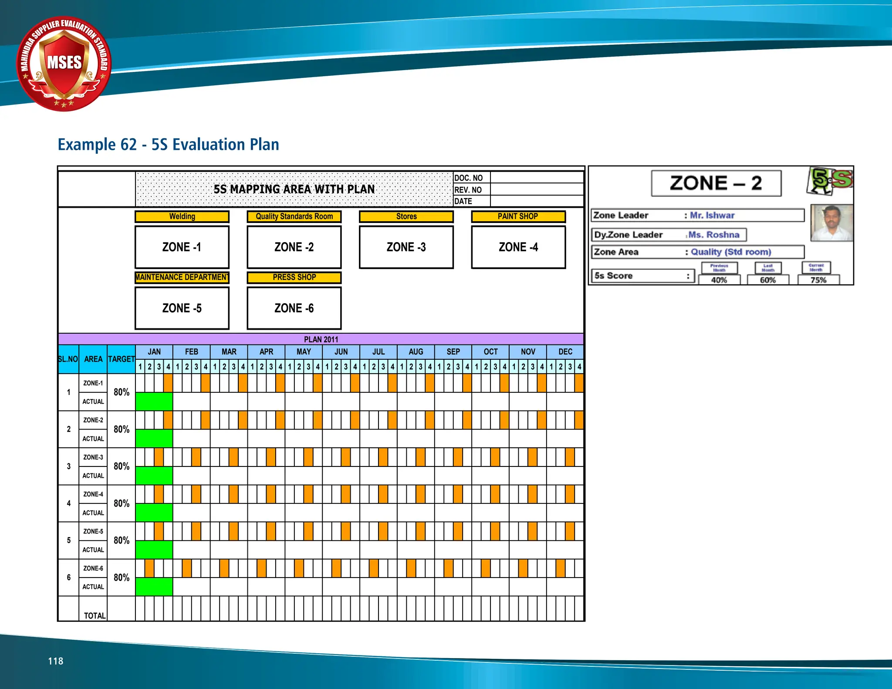The width and height of the screenshot is (892, 689).
Task: Click the TARGET column header
Action: tap(122, 359)
